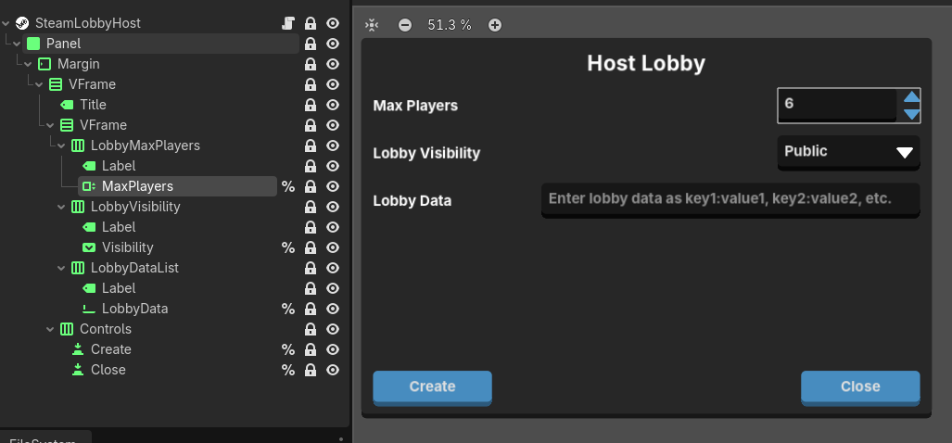
Task: Select the Visibility node row
Action: pyautogui.click(x=128, y=247)
